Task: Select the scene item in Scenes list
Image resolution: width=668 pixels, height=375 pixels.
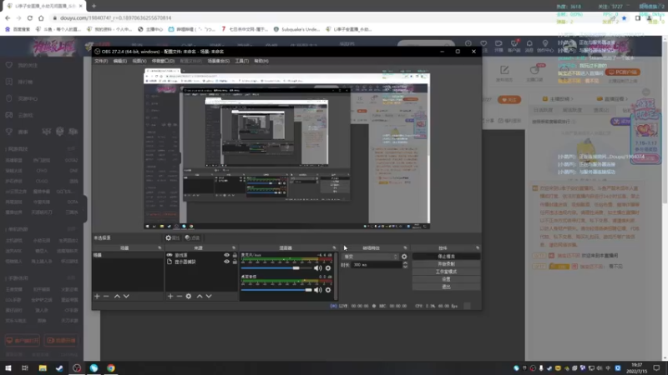Action: [128, 255]
